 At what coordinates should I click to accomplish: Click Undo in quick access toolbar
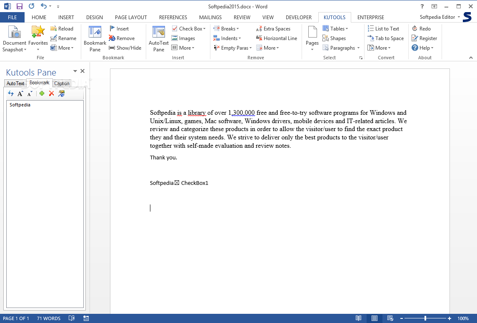(x=44, y=6)
